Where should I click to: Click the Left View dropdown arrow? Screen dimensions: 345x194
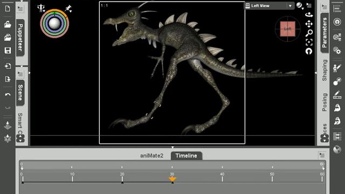click(290, 6)
